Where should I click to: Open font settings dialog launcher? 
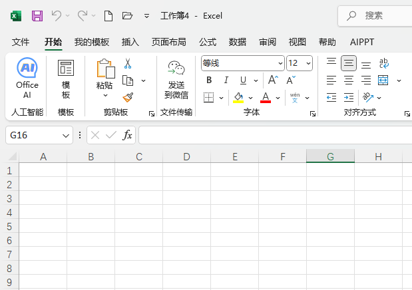[312, 114]
